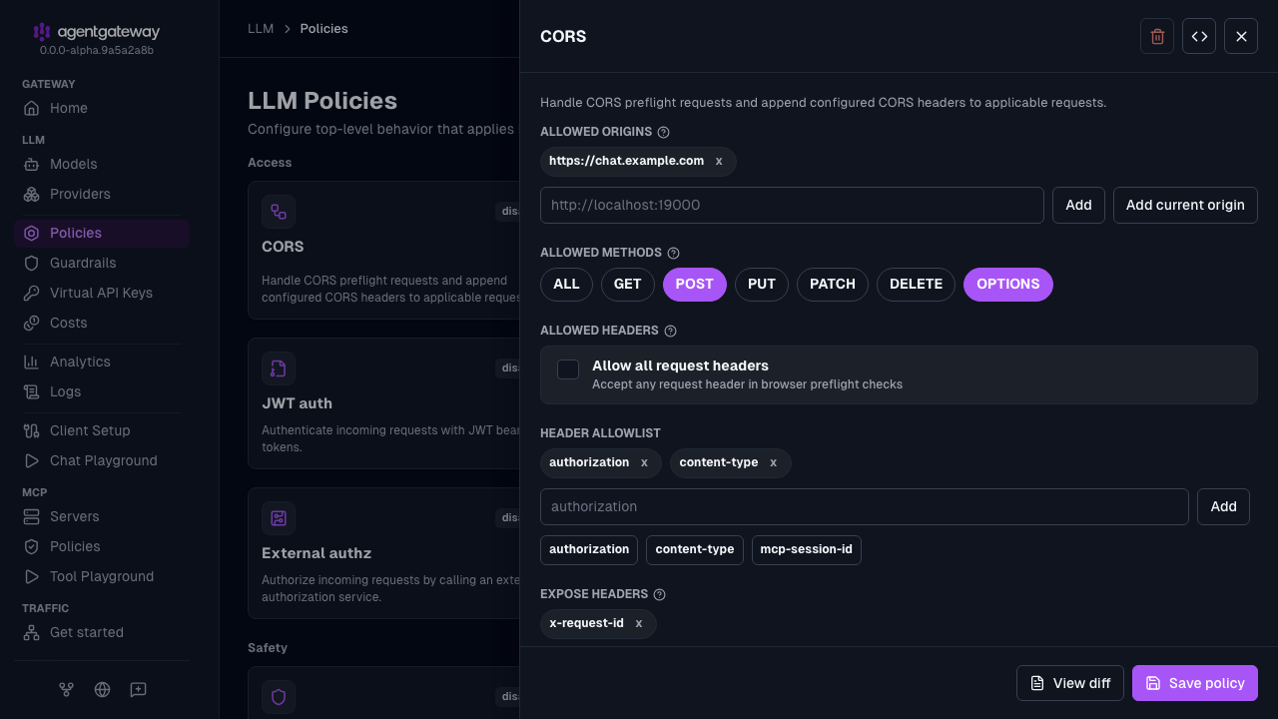Click the Tool Playground play icon
The image size is (1278, 719).
coord(32,576)
